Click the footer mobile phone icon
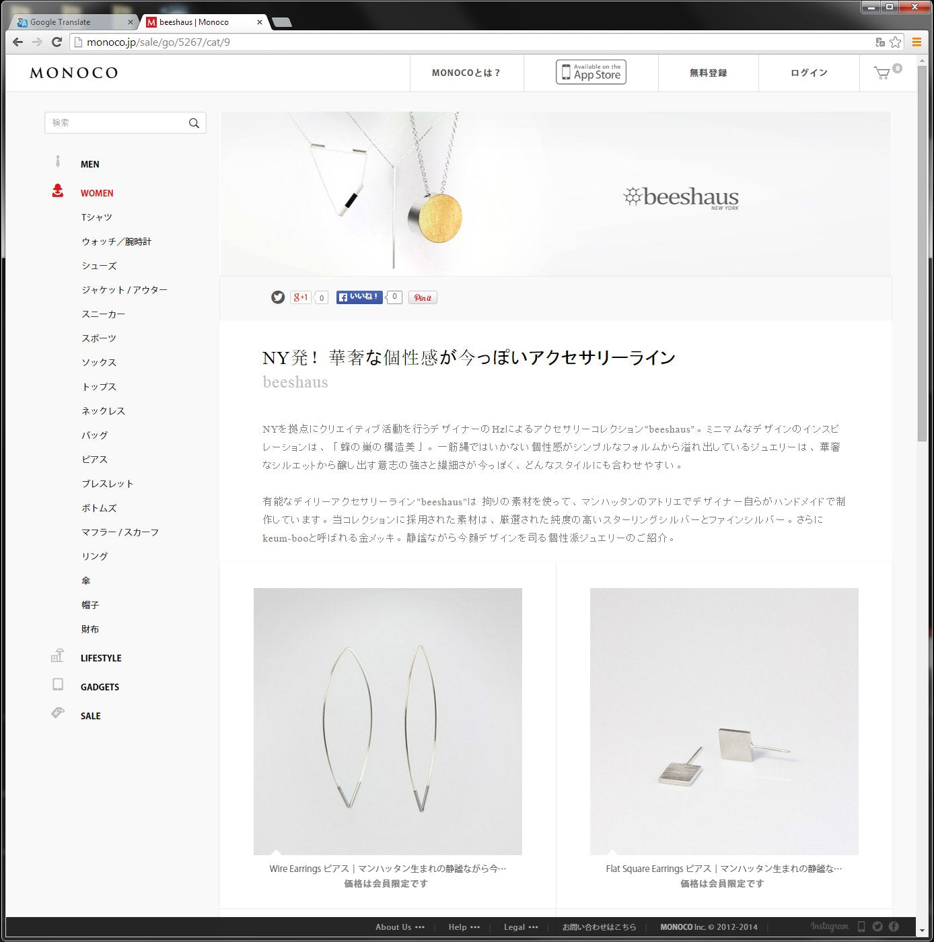Image resolution: width=934 pixels, height=942 pixels. 861,927
